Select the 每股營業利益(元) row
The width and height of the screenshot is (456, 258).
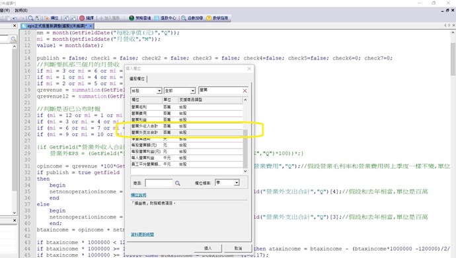coord(186,152)
